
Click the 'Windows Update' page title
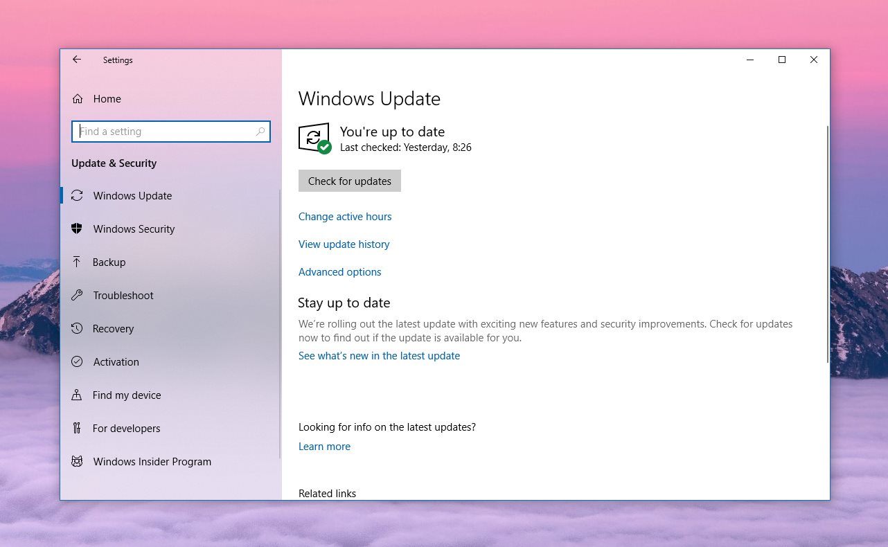369,99
